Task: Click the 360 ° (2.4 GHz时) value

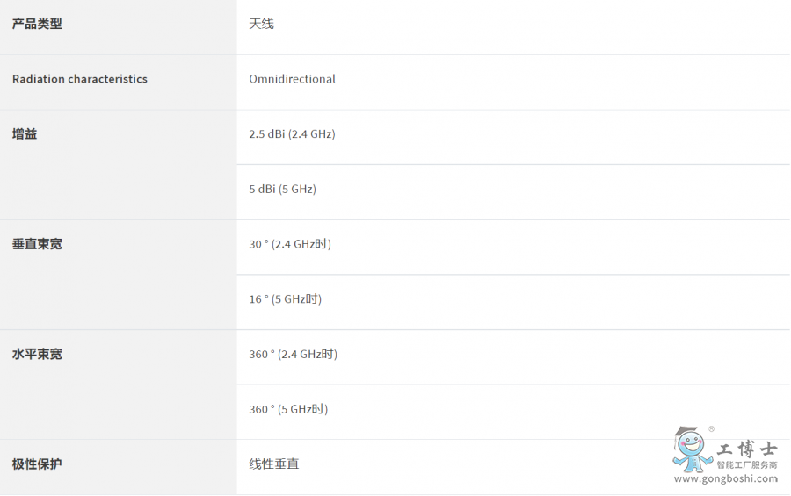Action: coord(293,355)
